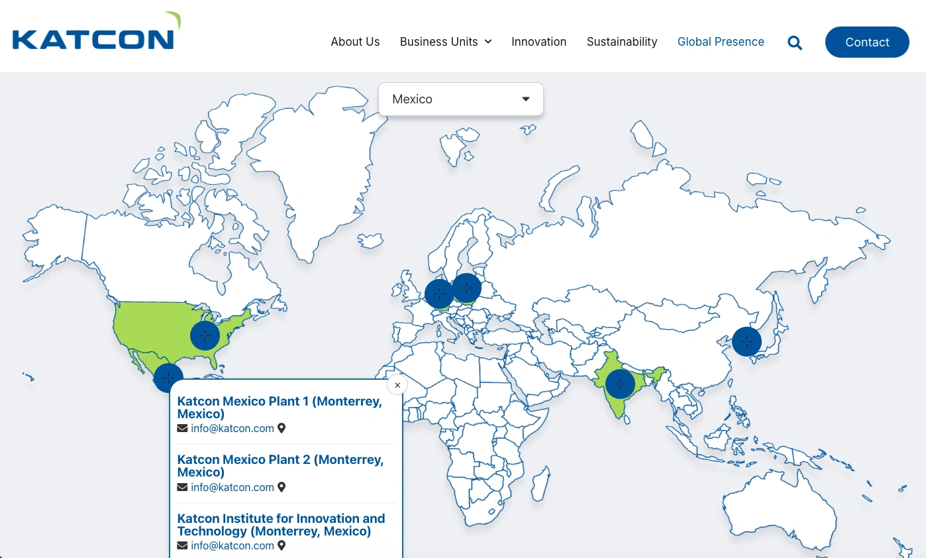Open the Mexico country dropdown

[461, 99]
